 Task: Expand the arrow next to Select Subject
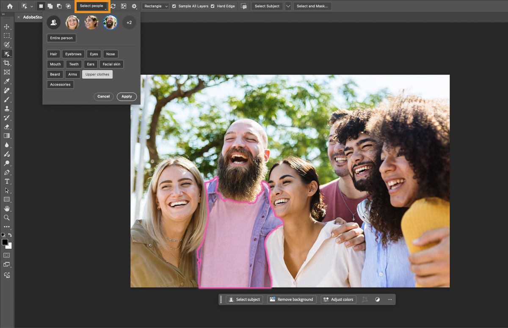tap(288, 6)
